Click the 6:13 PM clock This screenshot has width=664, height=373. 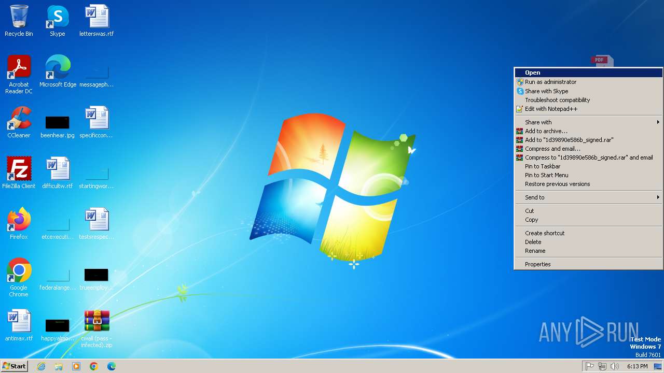638,366
